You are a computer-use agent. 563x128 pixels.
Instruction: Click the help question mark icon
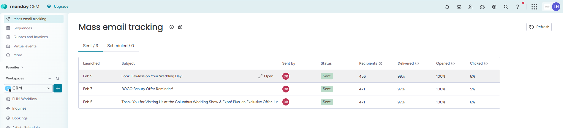(518, 7)
